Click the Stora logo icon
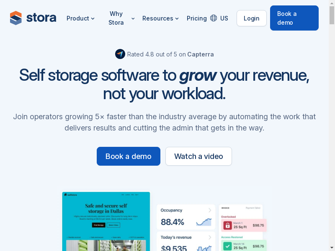The width and height of the screenshot is (335, 251). 16,18
